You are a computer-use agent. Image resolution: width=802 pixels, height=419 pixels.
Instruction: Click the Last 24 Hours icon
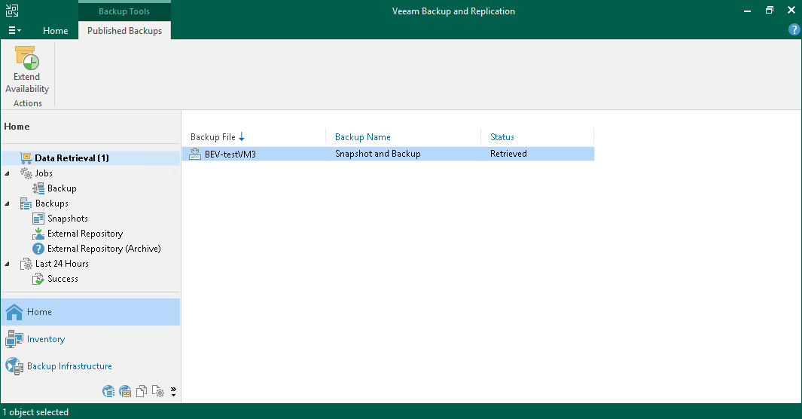pos(26,264)
